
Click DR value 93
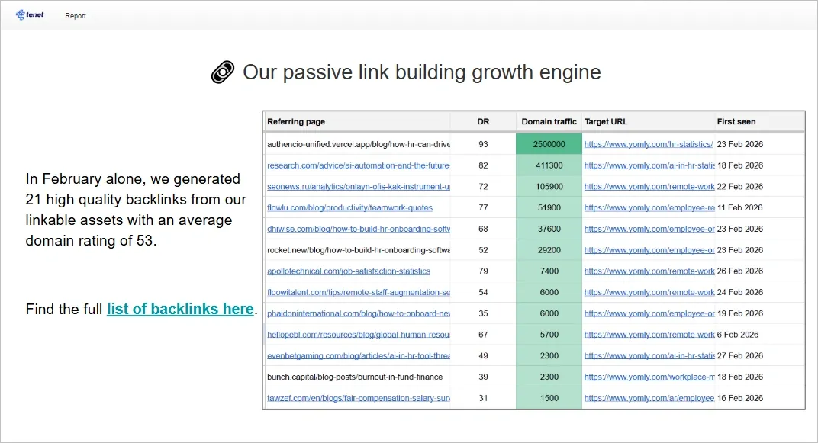483,144
